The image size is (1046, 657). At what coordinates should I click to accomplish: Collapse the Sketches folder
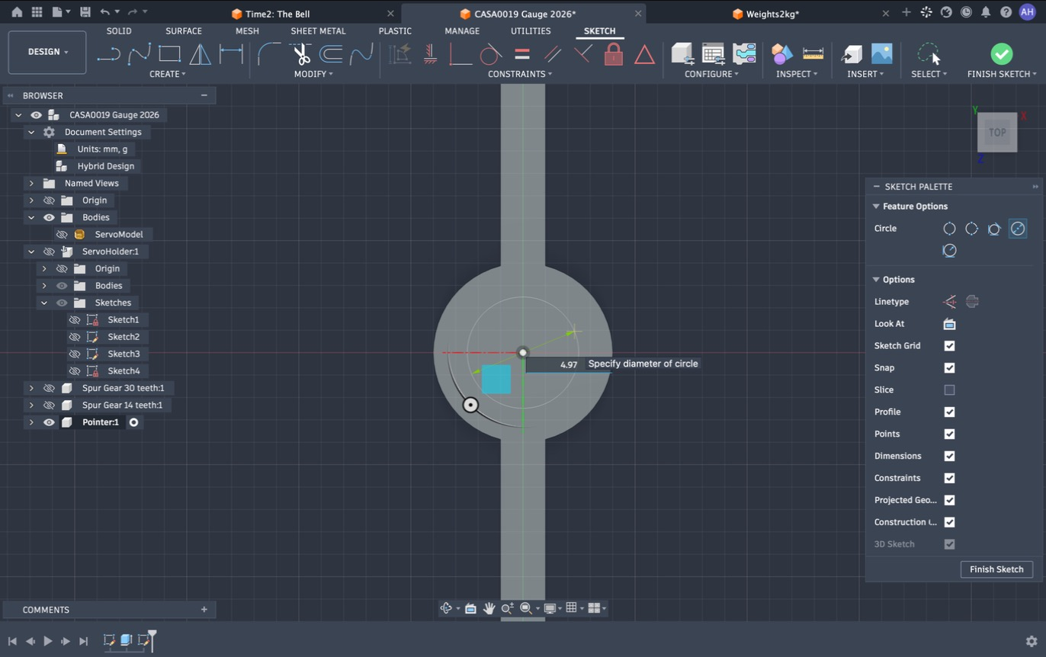pos(44,303)
